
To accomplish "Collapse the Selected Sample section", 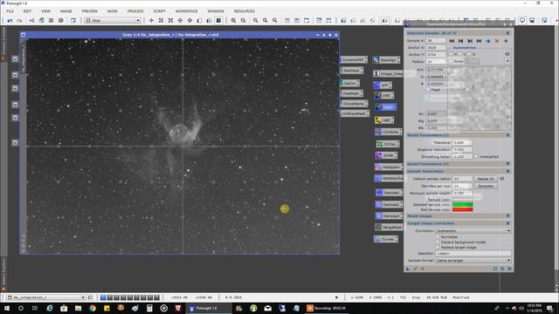I will pos(508,33).
